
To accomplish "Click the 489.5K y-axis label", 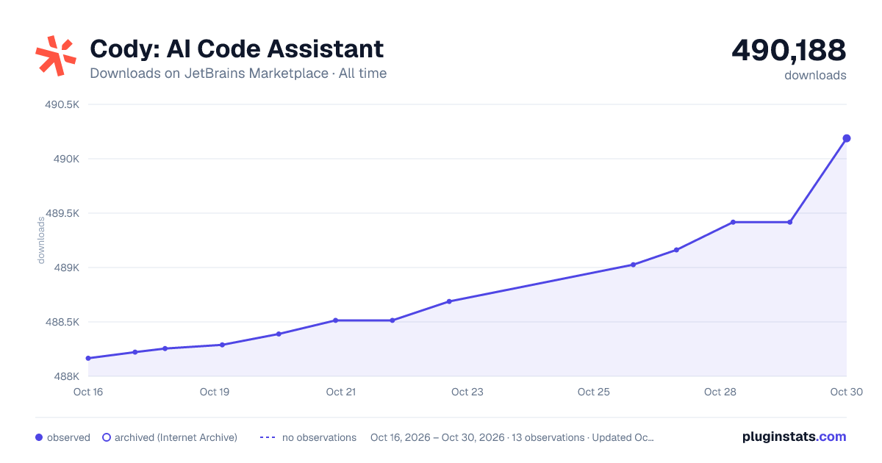I will 62,213.
